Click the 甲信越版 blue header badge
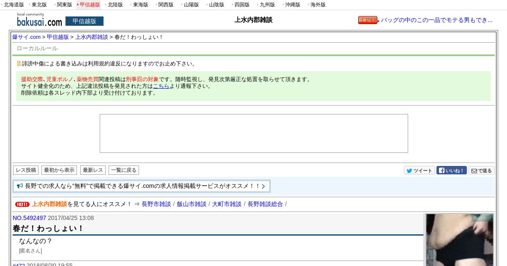This screenshot has width=507, height=266. 84,21
